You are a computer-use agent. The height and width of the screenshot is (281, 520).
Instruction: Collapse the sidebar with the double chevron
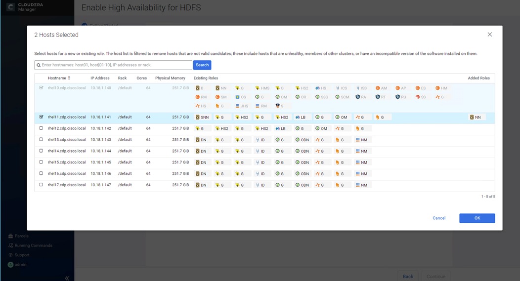coord(67,278)
